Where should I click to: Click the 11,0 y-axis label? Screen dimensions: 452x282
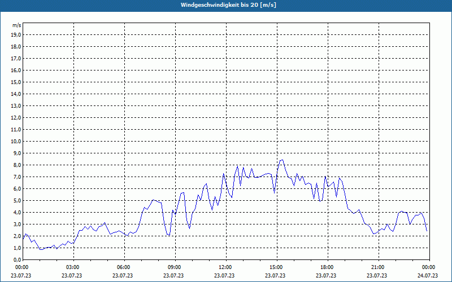[16, 130]
